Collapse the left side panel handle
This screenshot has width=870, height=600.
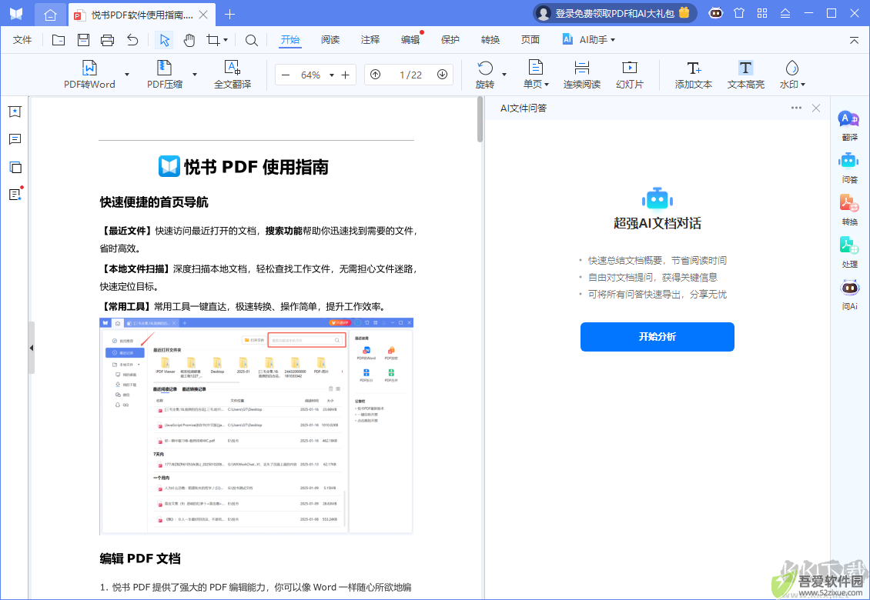click(32, 348)
